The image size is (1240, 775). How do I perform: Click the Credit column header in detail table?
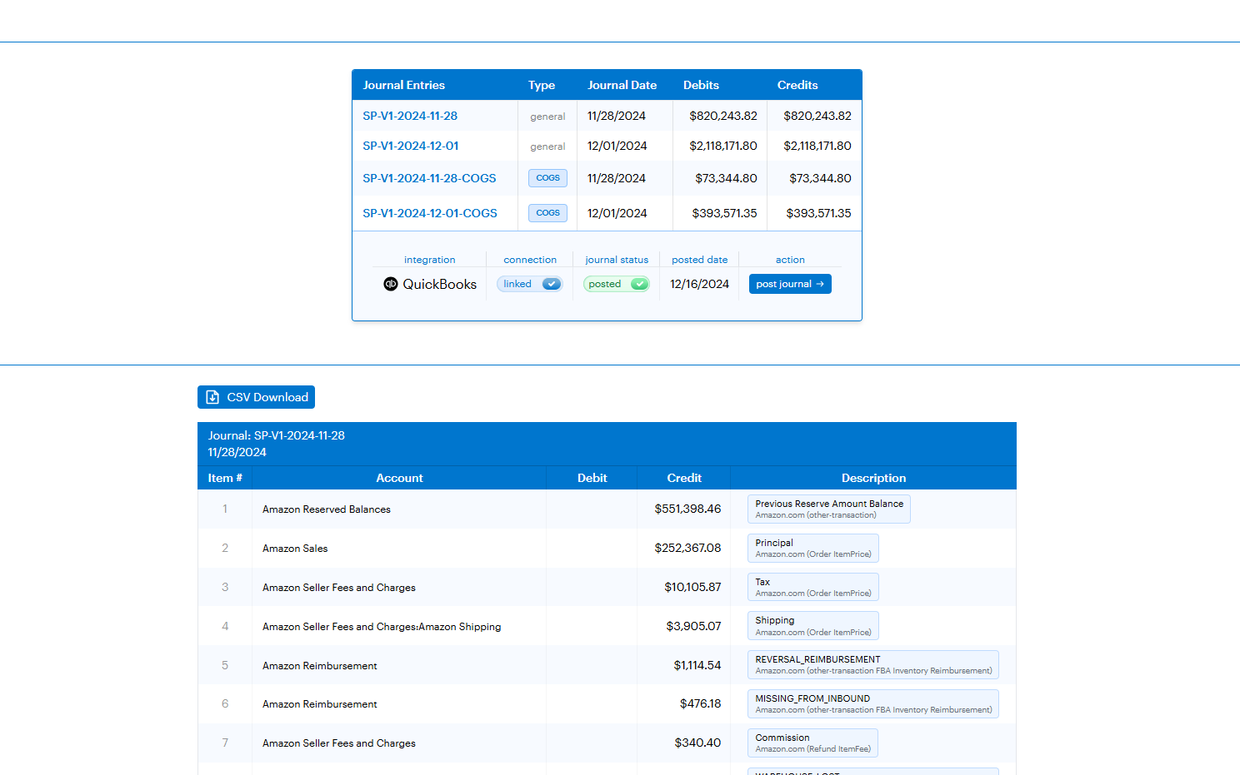[x=684, y=478]
